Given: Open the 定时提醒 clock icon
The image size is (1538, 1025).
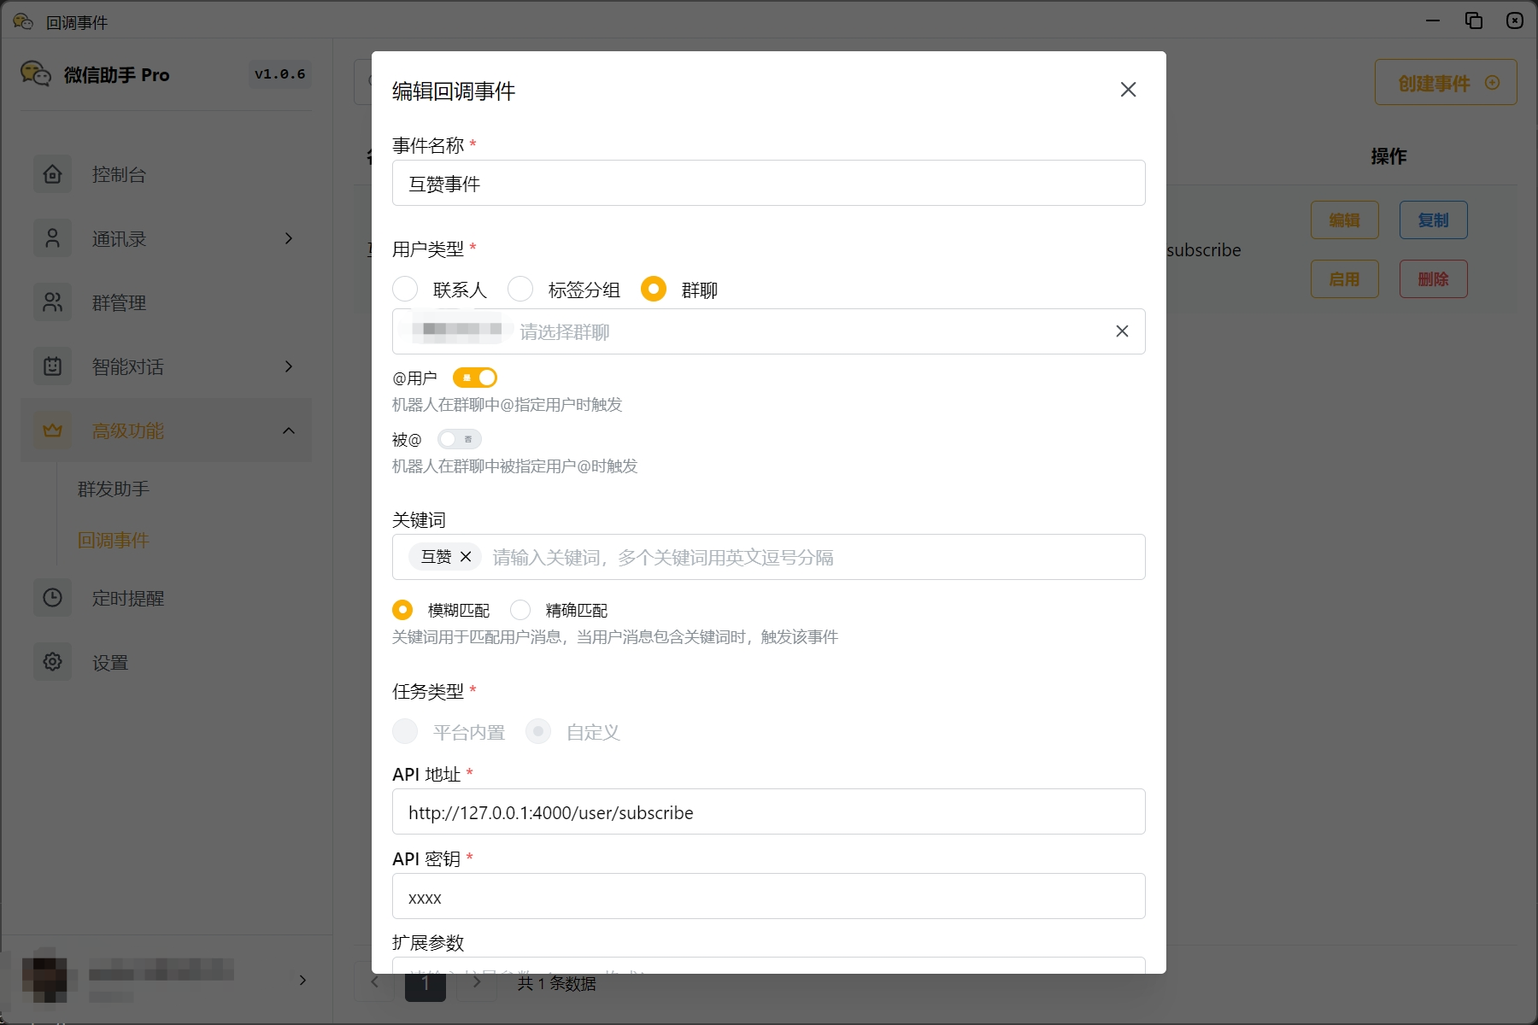Looking at the screenshot, I should 52,598.
